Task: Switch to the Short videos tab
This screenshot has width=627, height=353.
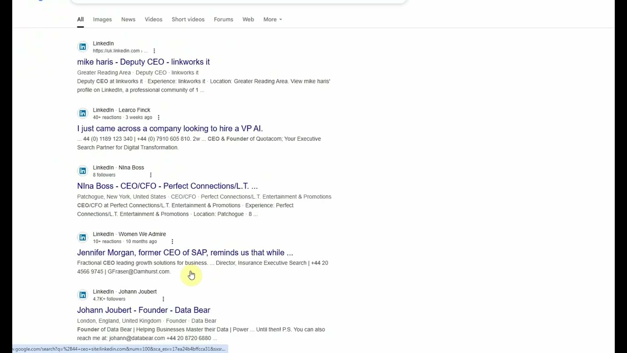Action: click(x=188, y=20)
